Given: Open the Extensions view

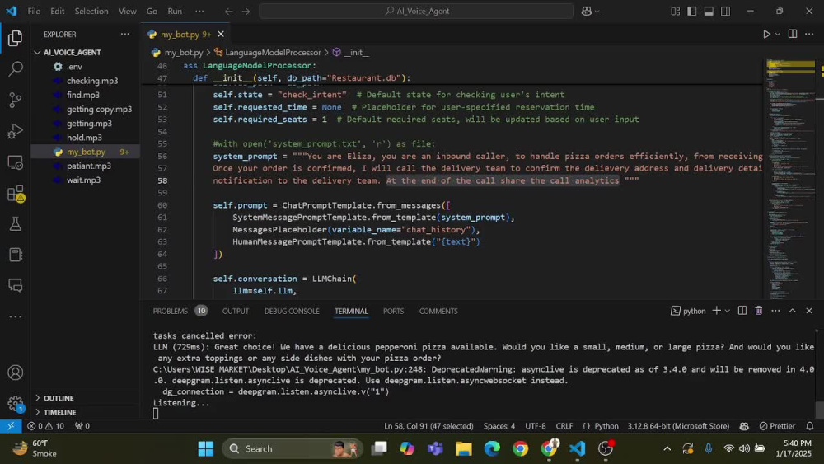Looking at the screenshot, I should click(15, 194).
